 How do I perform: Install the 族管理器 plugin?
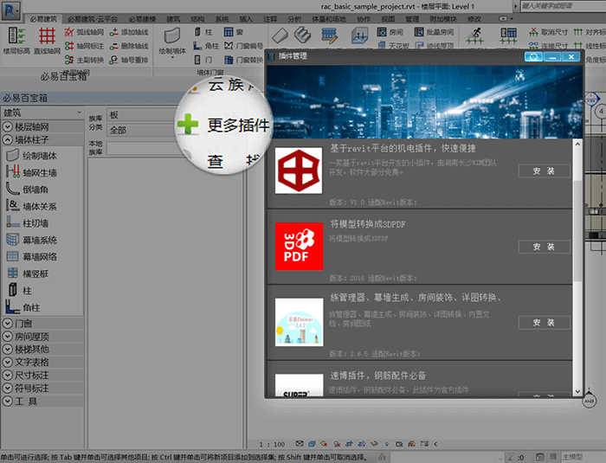[x=544, y=323]
